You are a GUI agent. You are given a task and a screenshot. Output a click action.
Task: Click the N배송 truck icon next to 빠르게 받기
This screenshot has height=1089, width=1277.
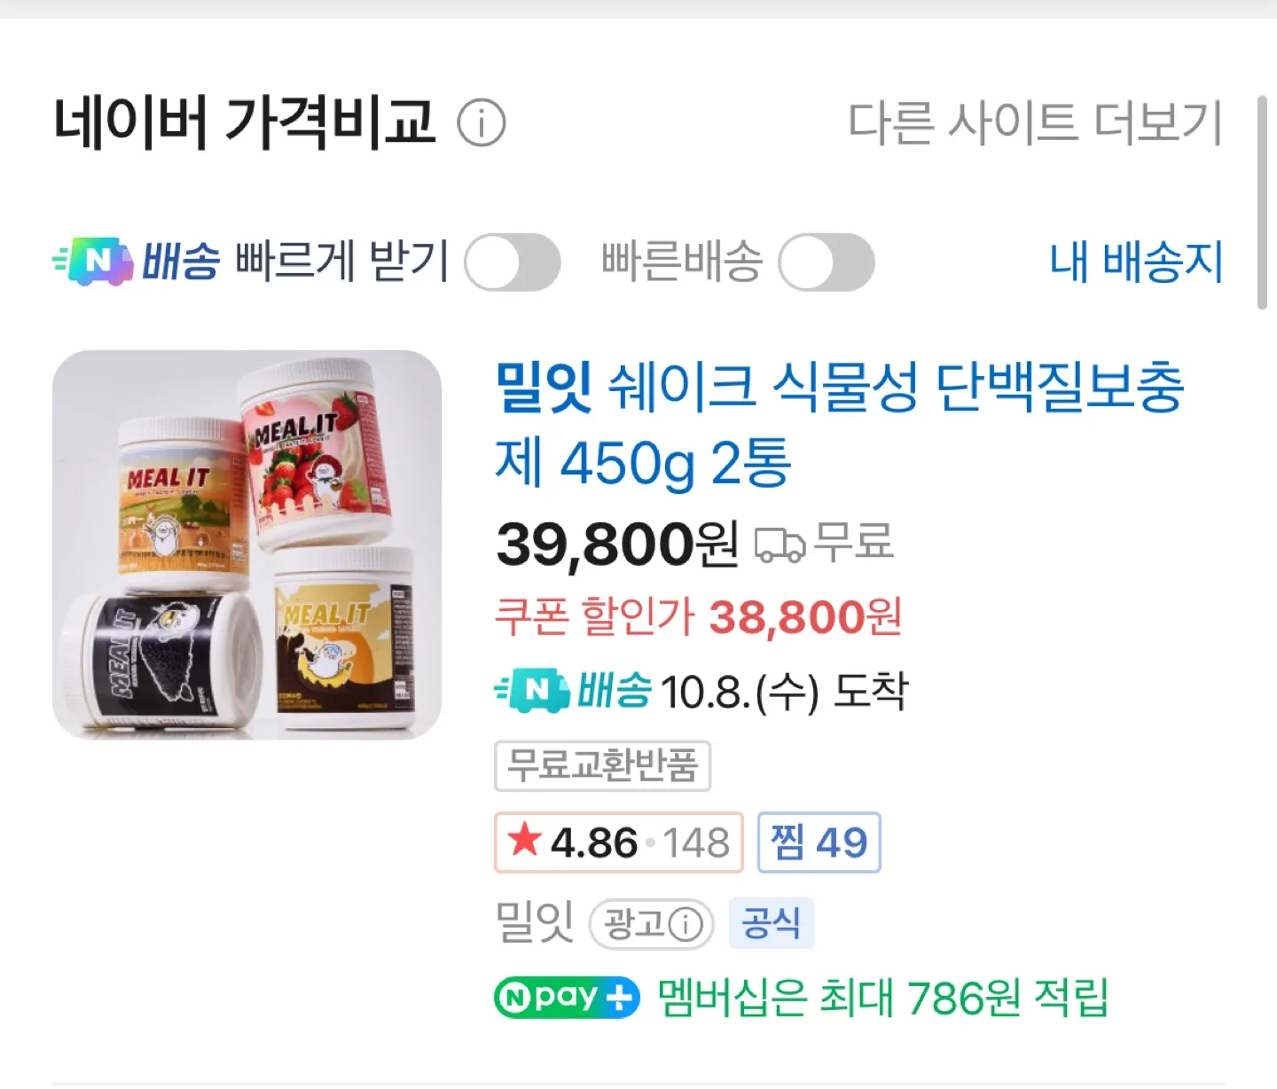[93, 261]
